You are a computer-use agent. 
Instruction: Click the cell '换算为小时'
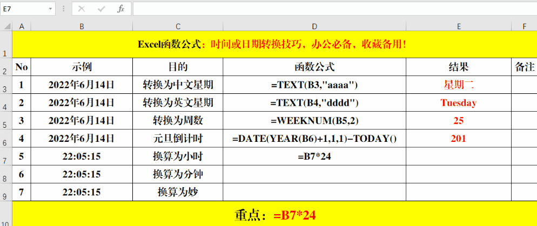tap(178, 156)
